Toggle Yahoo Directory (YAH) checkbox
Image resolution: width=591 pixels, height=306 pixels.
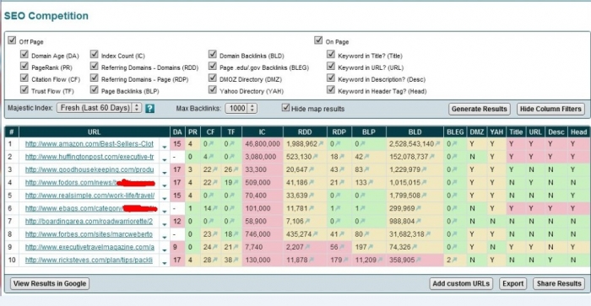click(213, 89)
